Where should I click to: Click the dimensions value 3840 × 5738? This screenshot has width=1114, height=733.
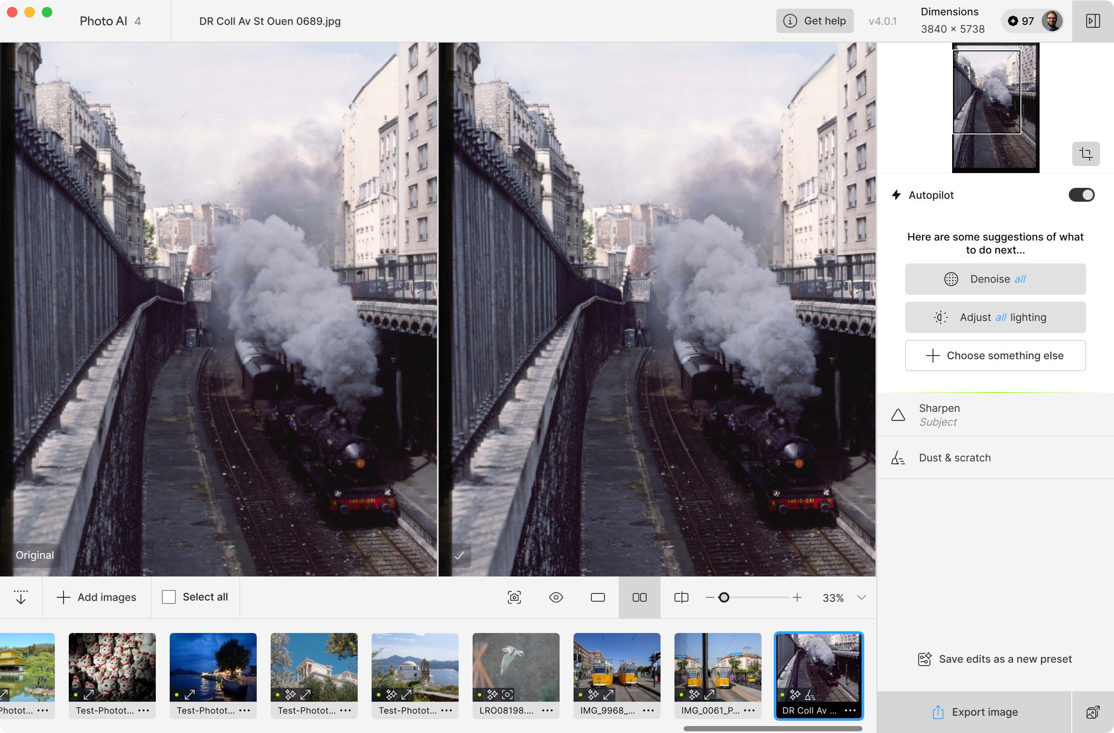coord(953,29)
